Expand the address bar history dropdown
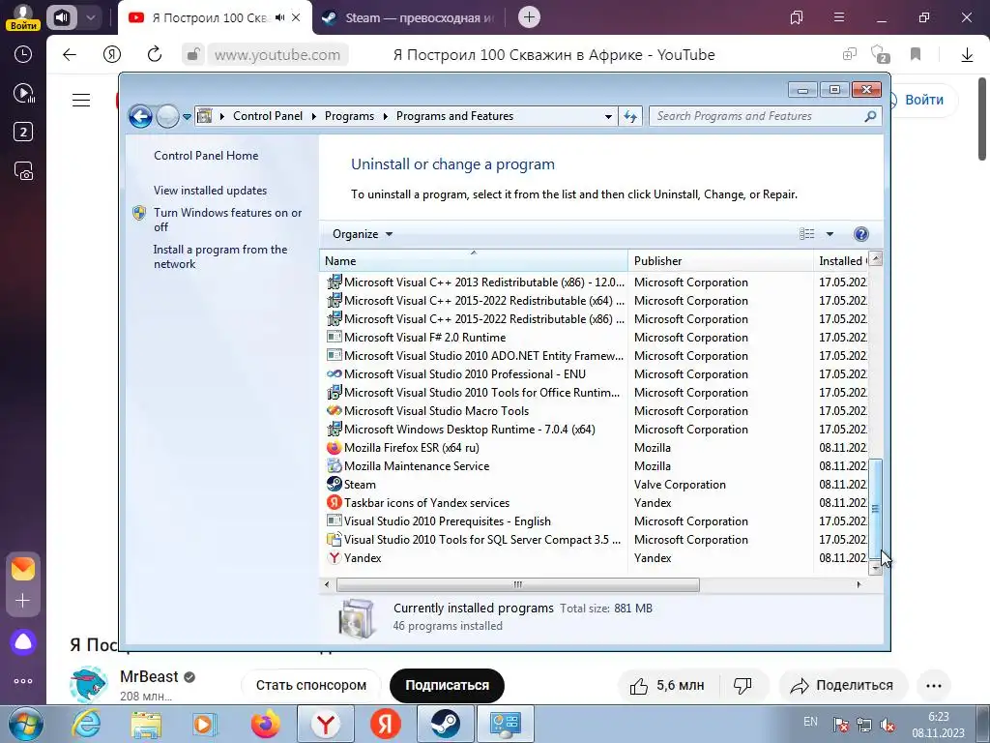 coord(608,117)
